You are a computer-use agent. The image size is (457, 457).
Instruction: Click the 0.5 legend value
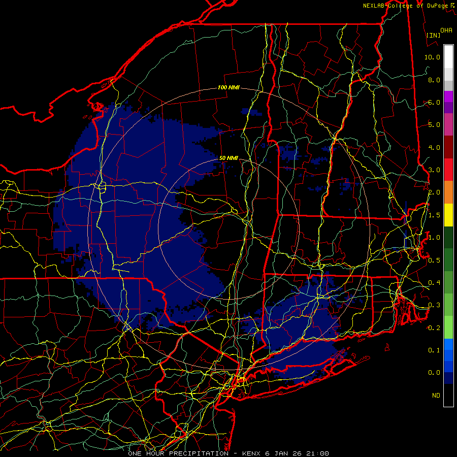pos(434,260)
